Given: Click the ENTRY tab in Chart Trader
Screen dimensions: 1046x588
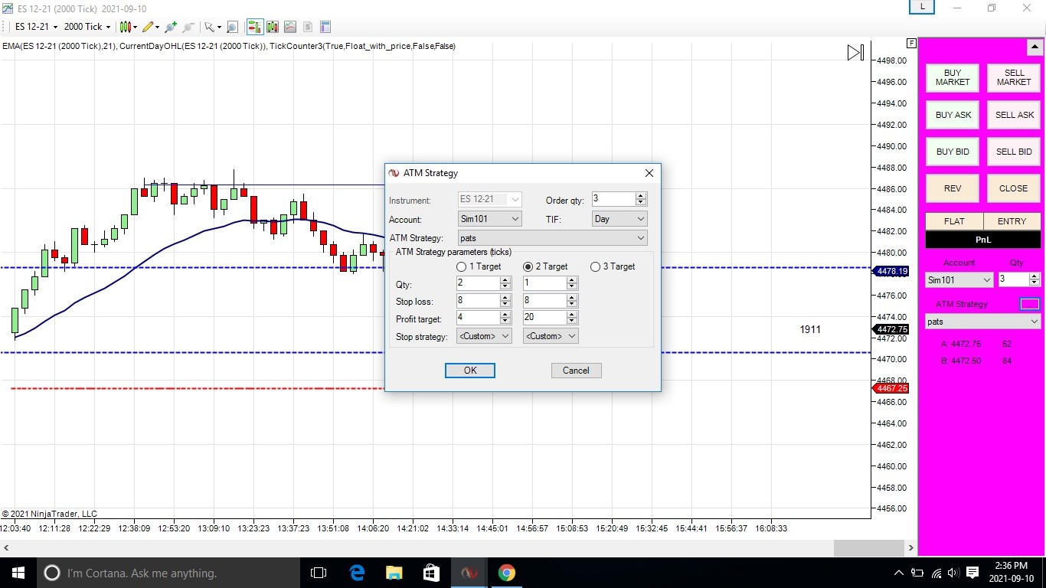Looking at the screenshot, I should pyautogui.click(x=1012, y=221).
